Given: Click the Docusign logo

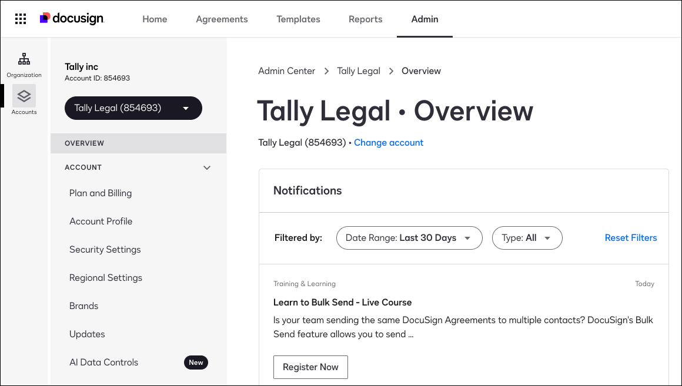Looking at the screenshot, I should pyautogui.click(x=72, y=18).
